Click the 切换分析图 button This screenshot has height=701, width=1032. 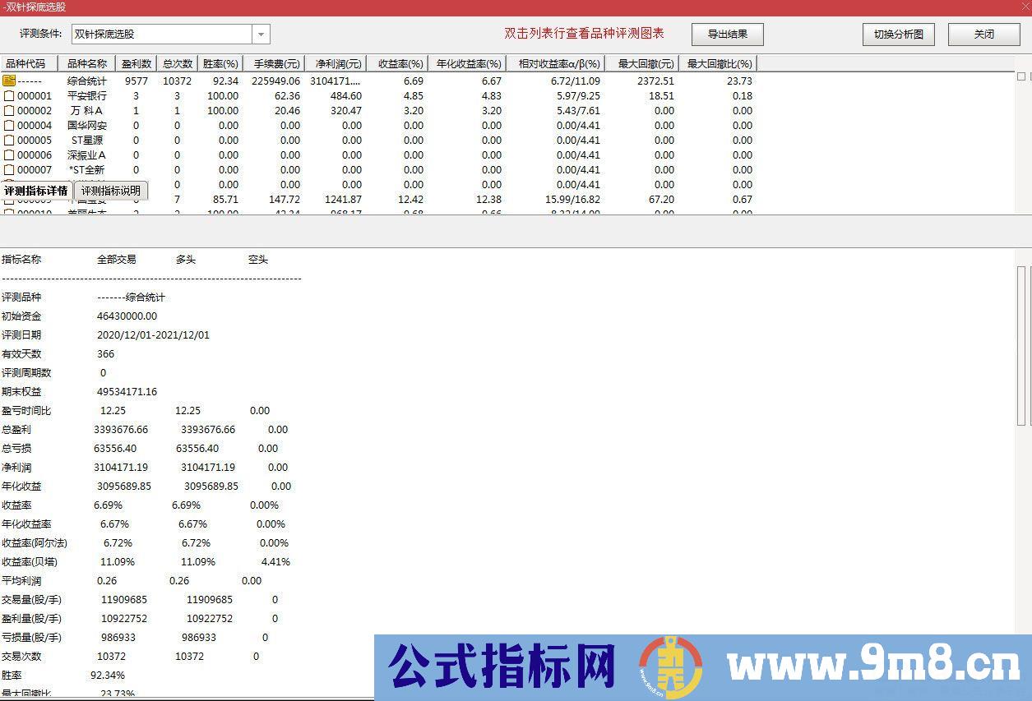[898, 35]
